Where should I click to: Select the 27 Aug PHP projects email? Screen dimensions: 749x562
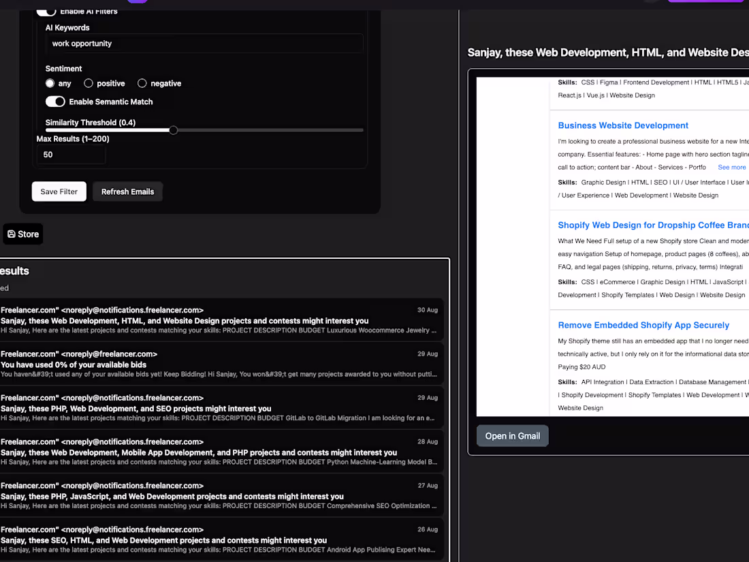pos(225,496)
